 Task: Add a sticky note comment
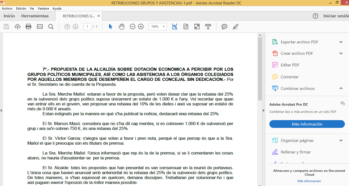pyautogui.click(x=224, y=27)
